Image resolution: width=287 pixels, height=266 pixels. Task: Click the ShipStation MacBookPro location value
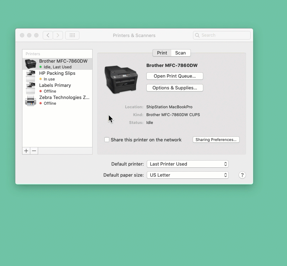point(169,107)
